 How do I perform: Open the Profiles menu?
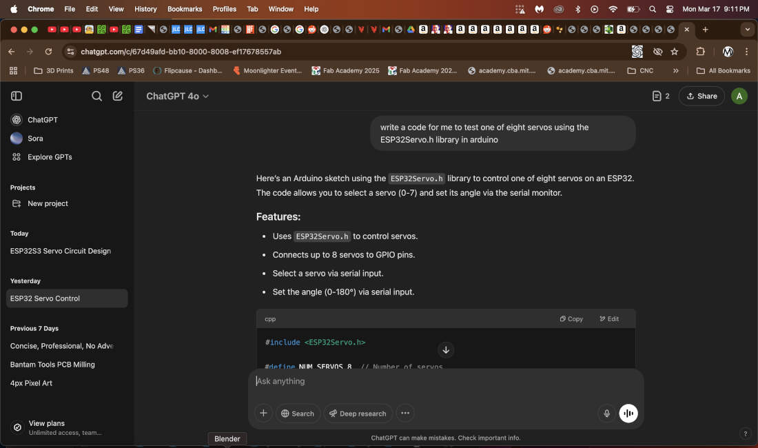click(225, 9)
